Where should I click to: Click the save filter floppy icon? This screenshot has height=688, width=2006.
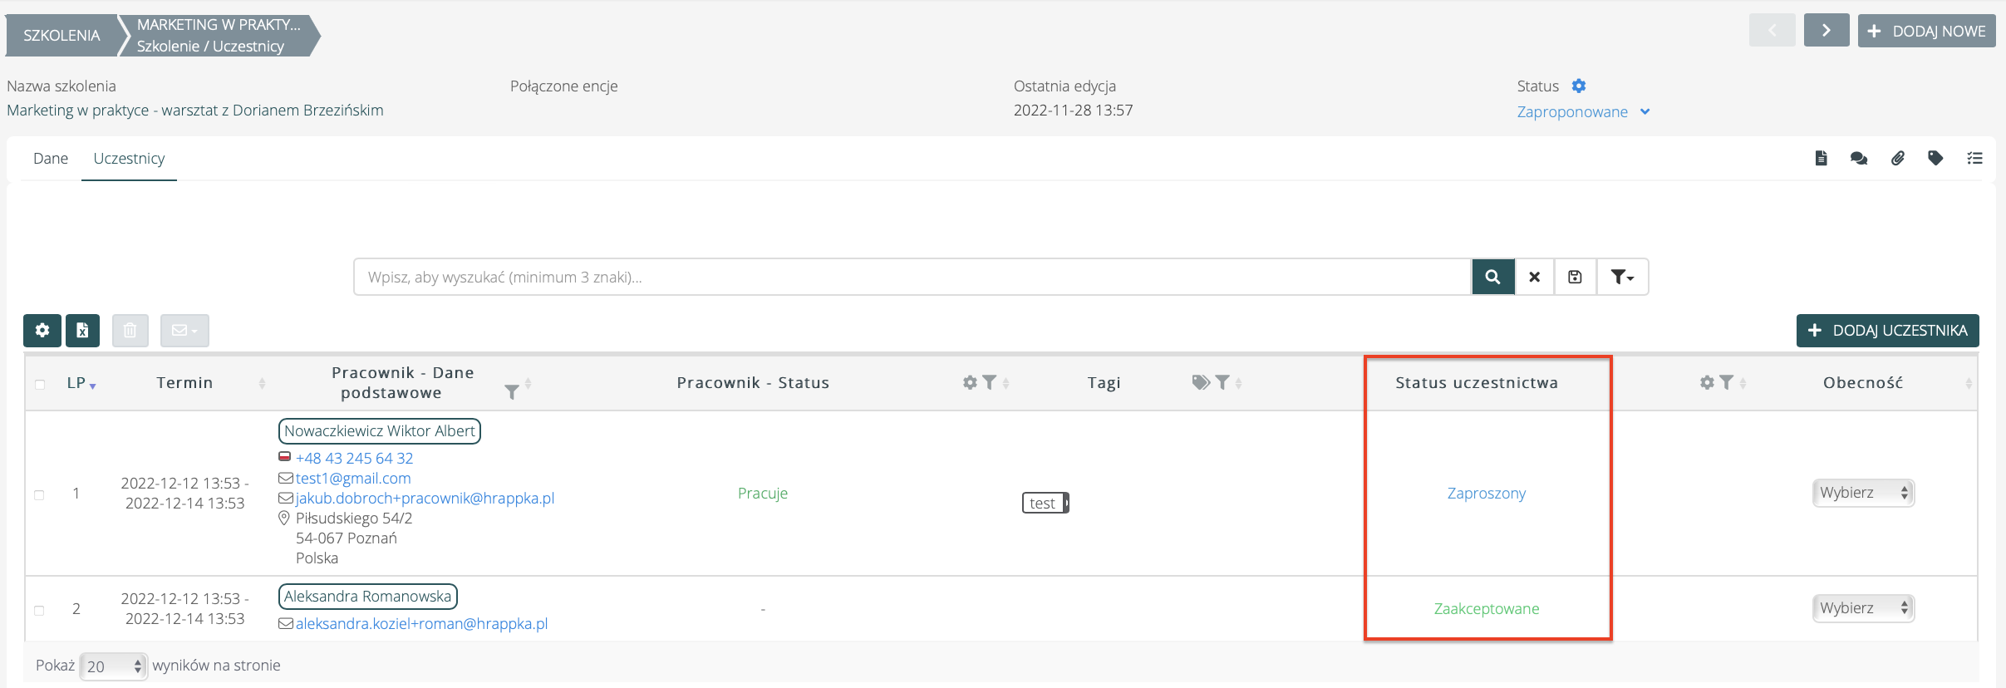click(1575, 277)
